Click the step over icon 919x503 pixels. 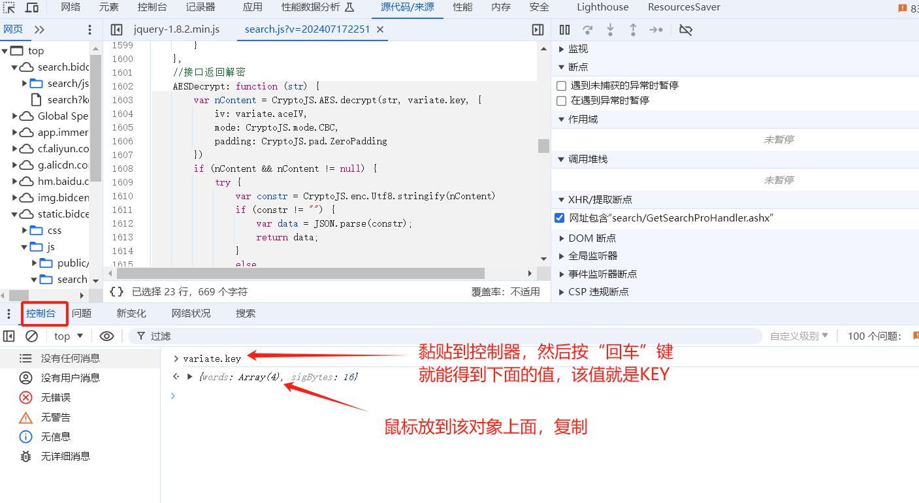click(x=588, y=29)
